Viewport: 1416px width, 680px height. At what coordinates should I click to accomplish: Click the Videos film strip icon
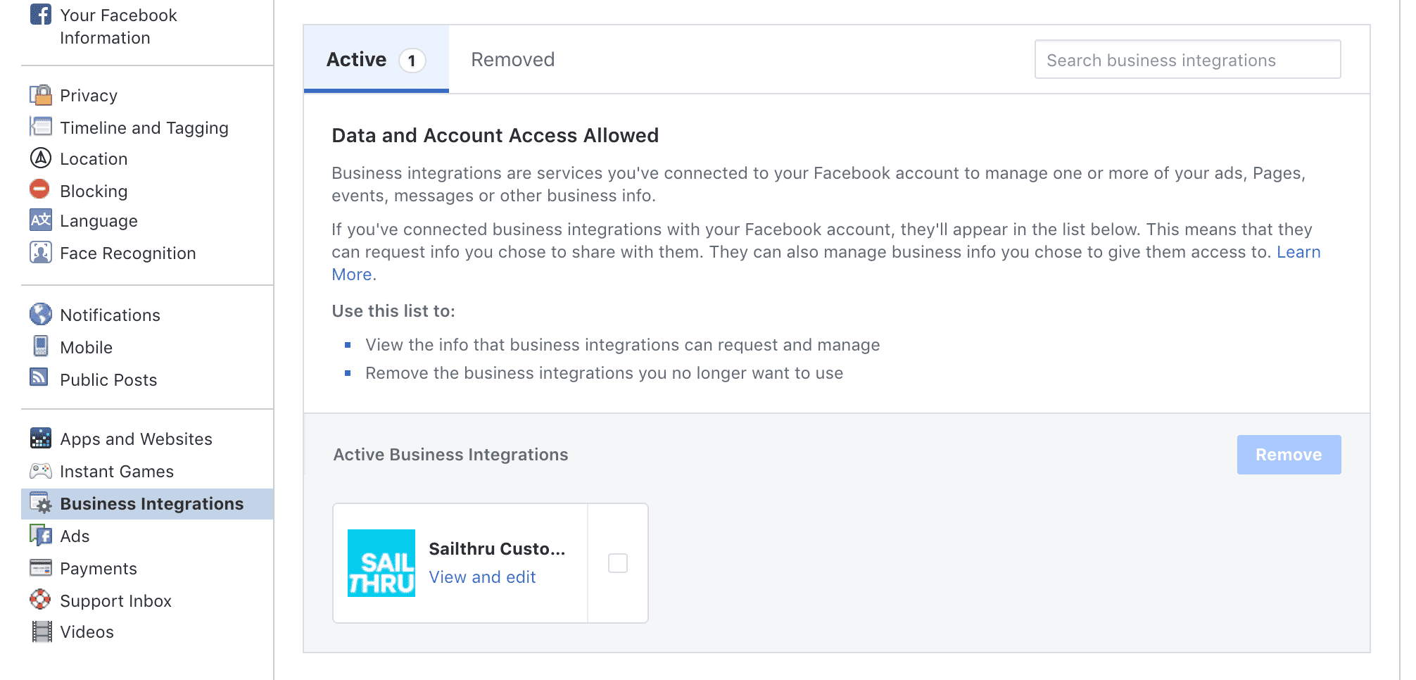(42, 631)
